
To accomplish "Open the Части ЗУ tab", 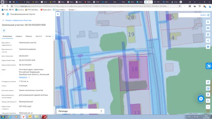I will click(x=39, y=36).
